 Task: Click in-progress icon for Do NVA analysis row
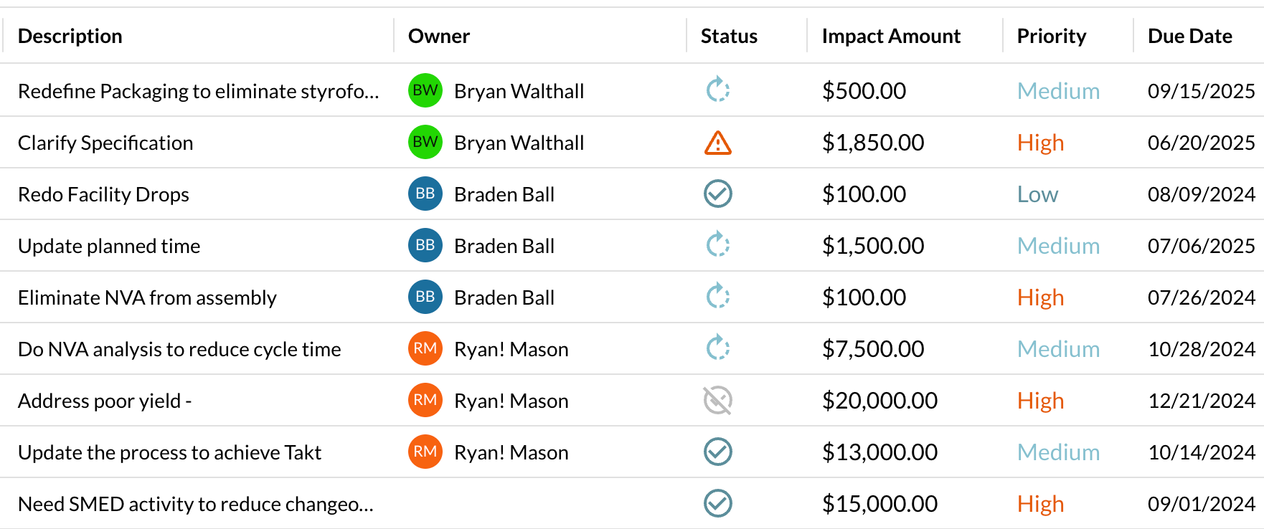(717, 348)
